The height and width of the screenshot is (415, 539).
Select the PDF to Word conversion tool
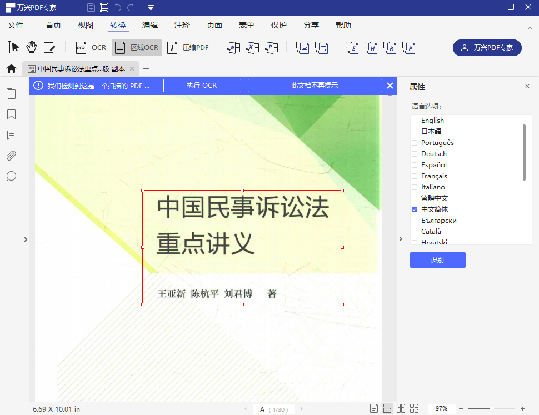233,47
